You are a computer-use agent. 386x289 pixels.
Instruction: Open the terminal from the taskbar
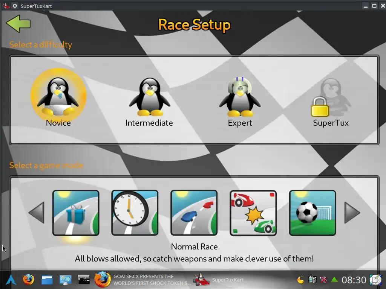[84, 280]
